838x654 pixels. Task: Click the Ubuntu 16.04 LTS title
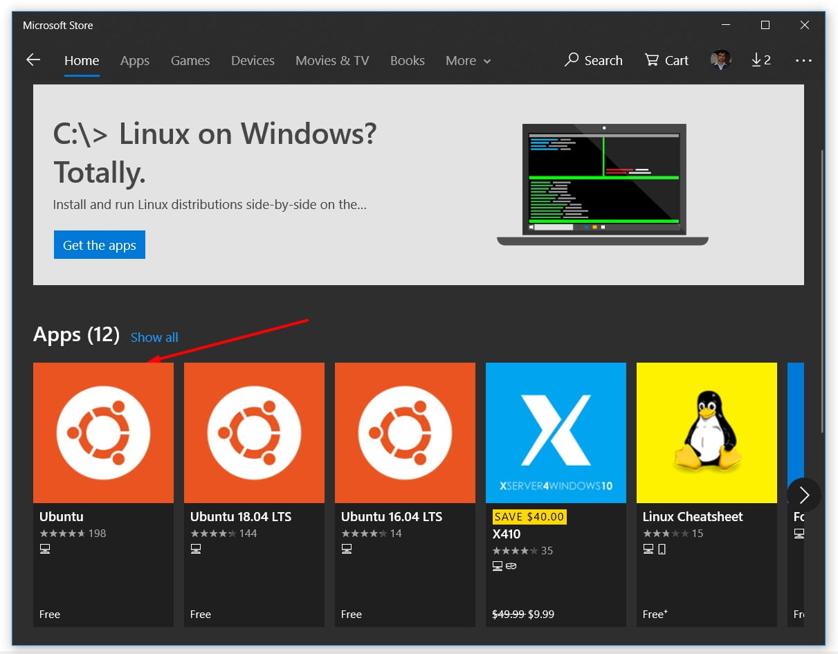pos(392,516)
